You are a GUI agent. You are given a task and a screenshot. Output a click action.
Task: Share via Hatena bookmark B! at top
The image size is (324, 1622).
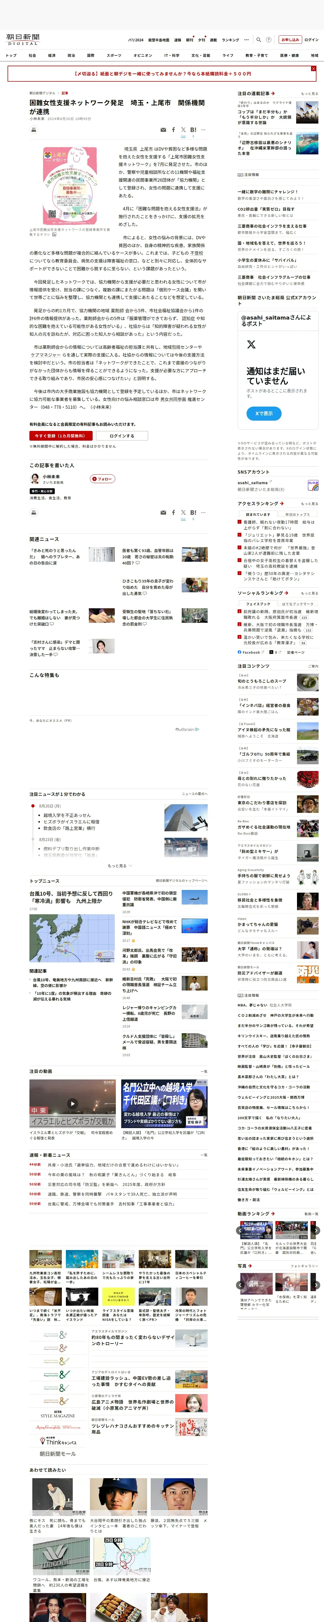pos(193,130)
